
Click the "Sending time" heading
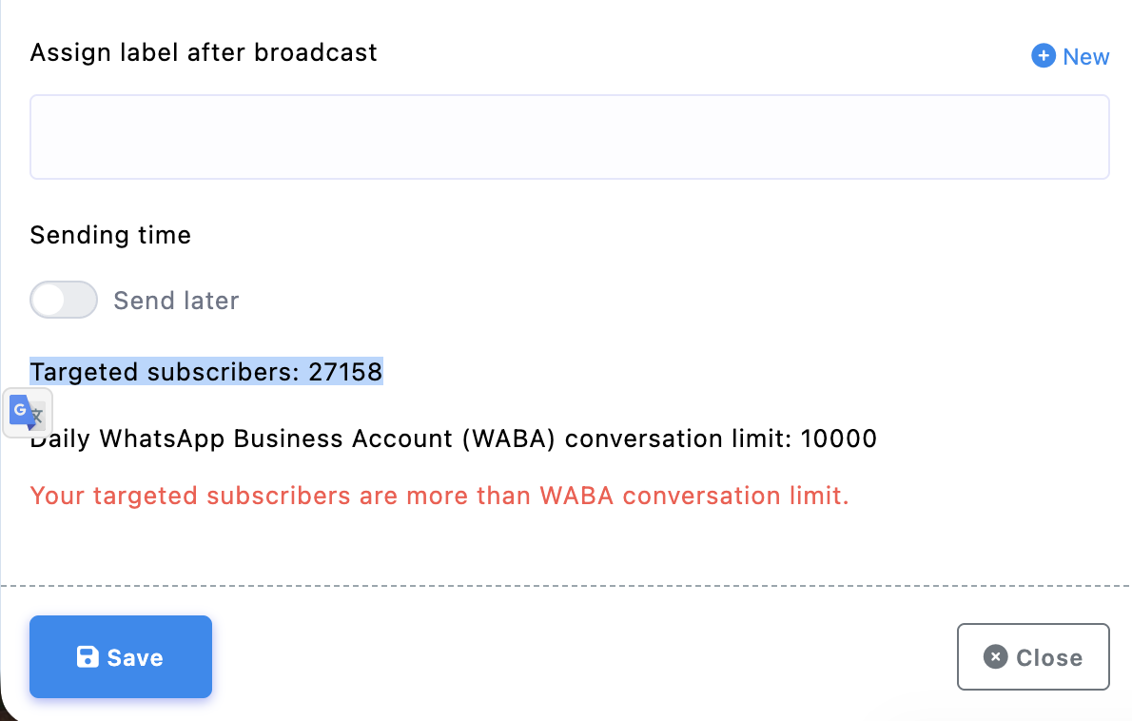click(x=110, y=235)
